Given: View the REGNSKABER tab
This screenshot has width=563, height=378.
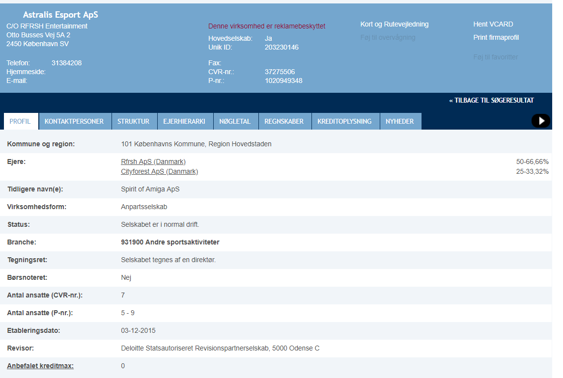Looking at the screenshot, I should point(284,121).
